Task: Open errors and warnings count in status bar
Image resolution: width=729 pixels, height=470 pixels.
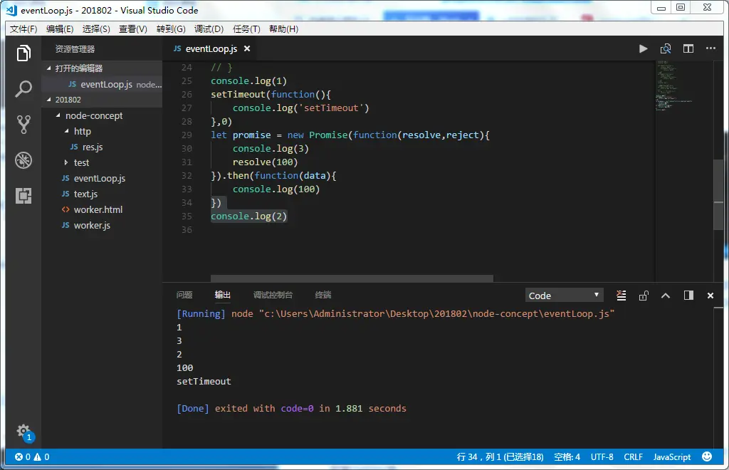Action: (31, 457)
